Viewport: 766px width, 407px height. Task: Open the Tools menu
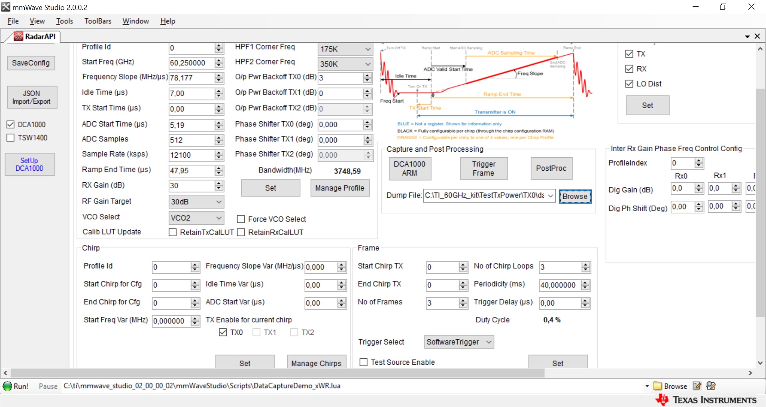(64, 21)
